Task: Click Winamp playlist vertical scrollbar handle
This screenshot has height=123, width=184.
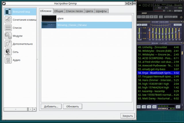Action: pos(182,53)
